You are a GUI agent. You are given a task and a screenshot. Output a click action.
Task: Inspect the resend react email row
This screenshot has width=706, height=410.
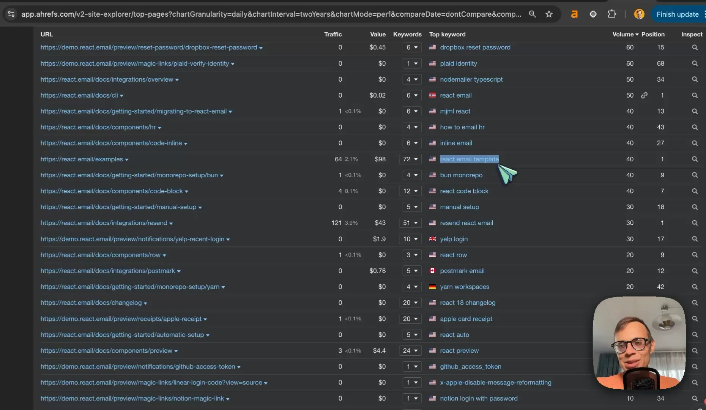[695, 223]
